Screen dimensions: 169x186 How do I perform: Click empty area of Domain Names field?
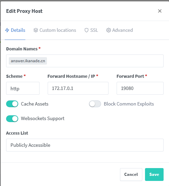105,61
